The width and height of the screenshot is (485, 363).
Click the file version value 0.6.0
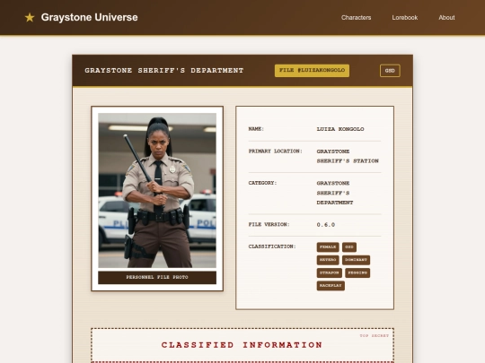pyautogui.click(x=326, y=225)
